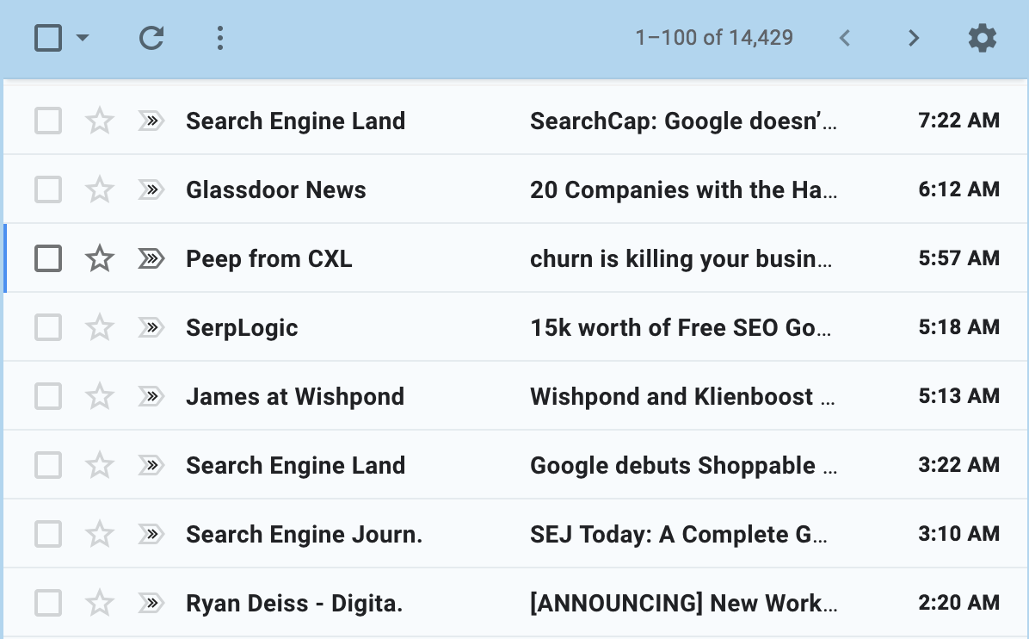Click the 7:22 AM timestamp
The height and width of the screenshot is (639, 1029).
pyautogui.click(x=958, y=121)
